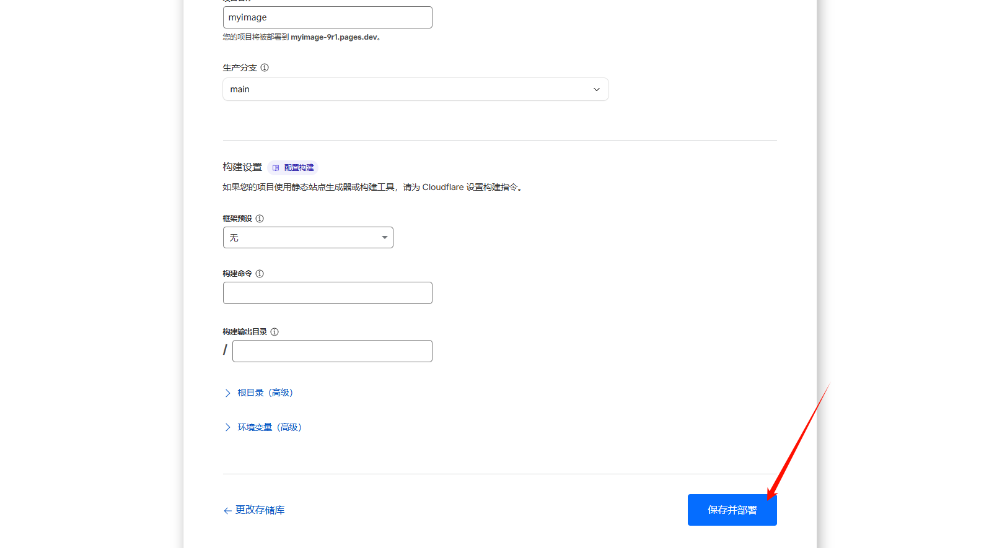The image size is (997, 548).
Task: Expand the 环境变量（高级）section
Action: [269, 427]
